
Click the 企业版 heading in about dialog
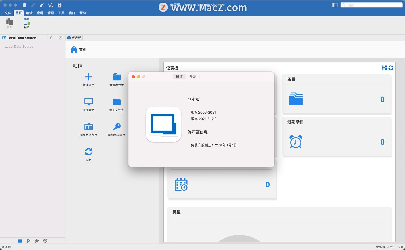click(x=194, y=99)
